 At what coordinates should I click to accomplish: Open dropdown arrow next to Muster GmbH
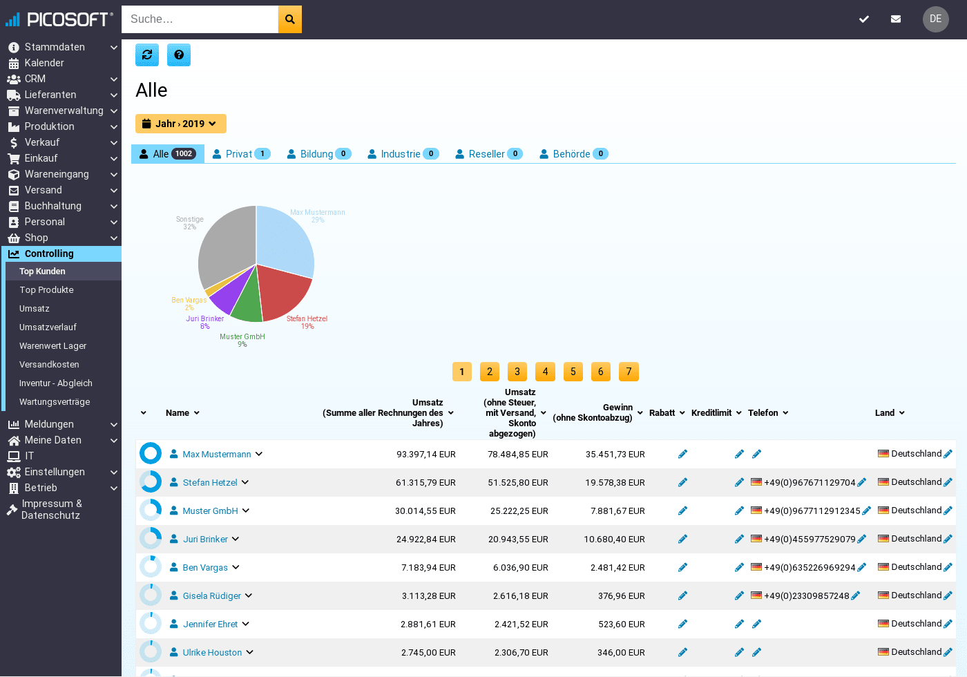246,511
